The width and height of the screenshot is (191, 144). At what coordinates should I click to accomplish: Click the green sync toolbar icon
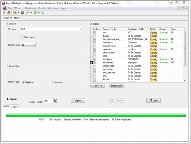pyautogui.click(x=35, y=13)
